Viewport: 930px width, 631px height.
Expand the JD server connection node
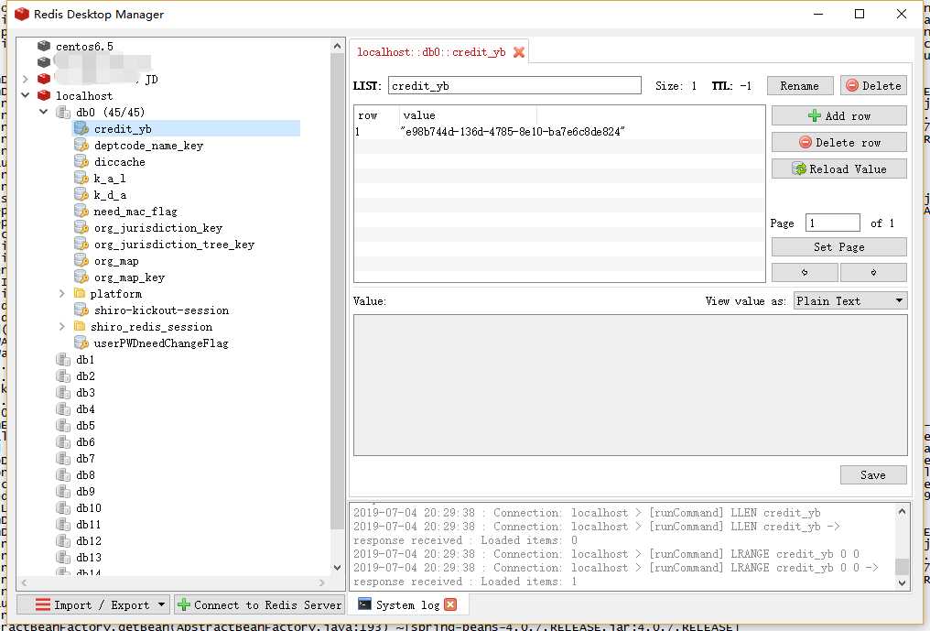coord(26,79)
